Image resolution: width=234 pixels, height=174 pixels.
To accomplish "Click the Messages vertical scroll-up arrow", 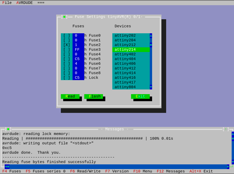I will [x=233, y=134].
